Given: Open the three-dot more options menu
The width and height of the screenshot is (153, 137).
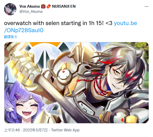Looking at the screenshot, I should (x=146, y=7).
